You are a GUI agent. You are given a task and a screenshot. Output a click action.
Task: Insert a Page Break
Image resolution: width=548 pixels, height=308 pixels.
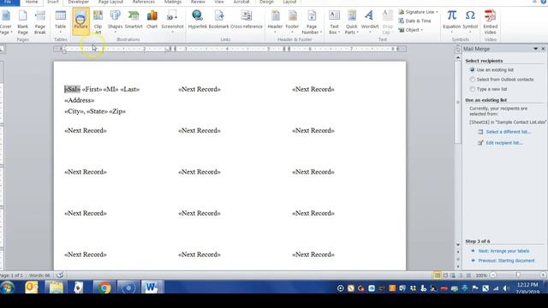tap(40, 21)
